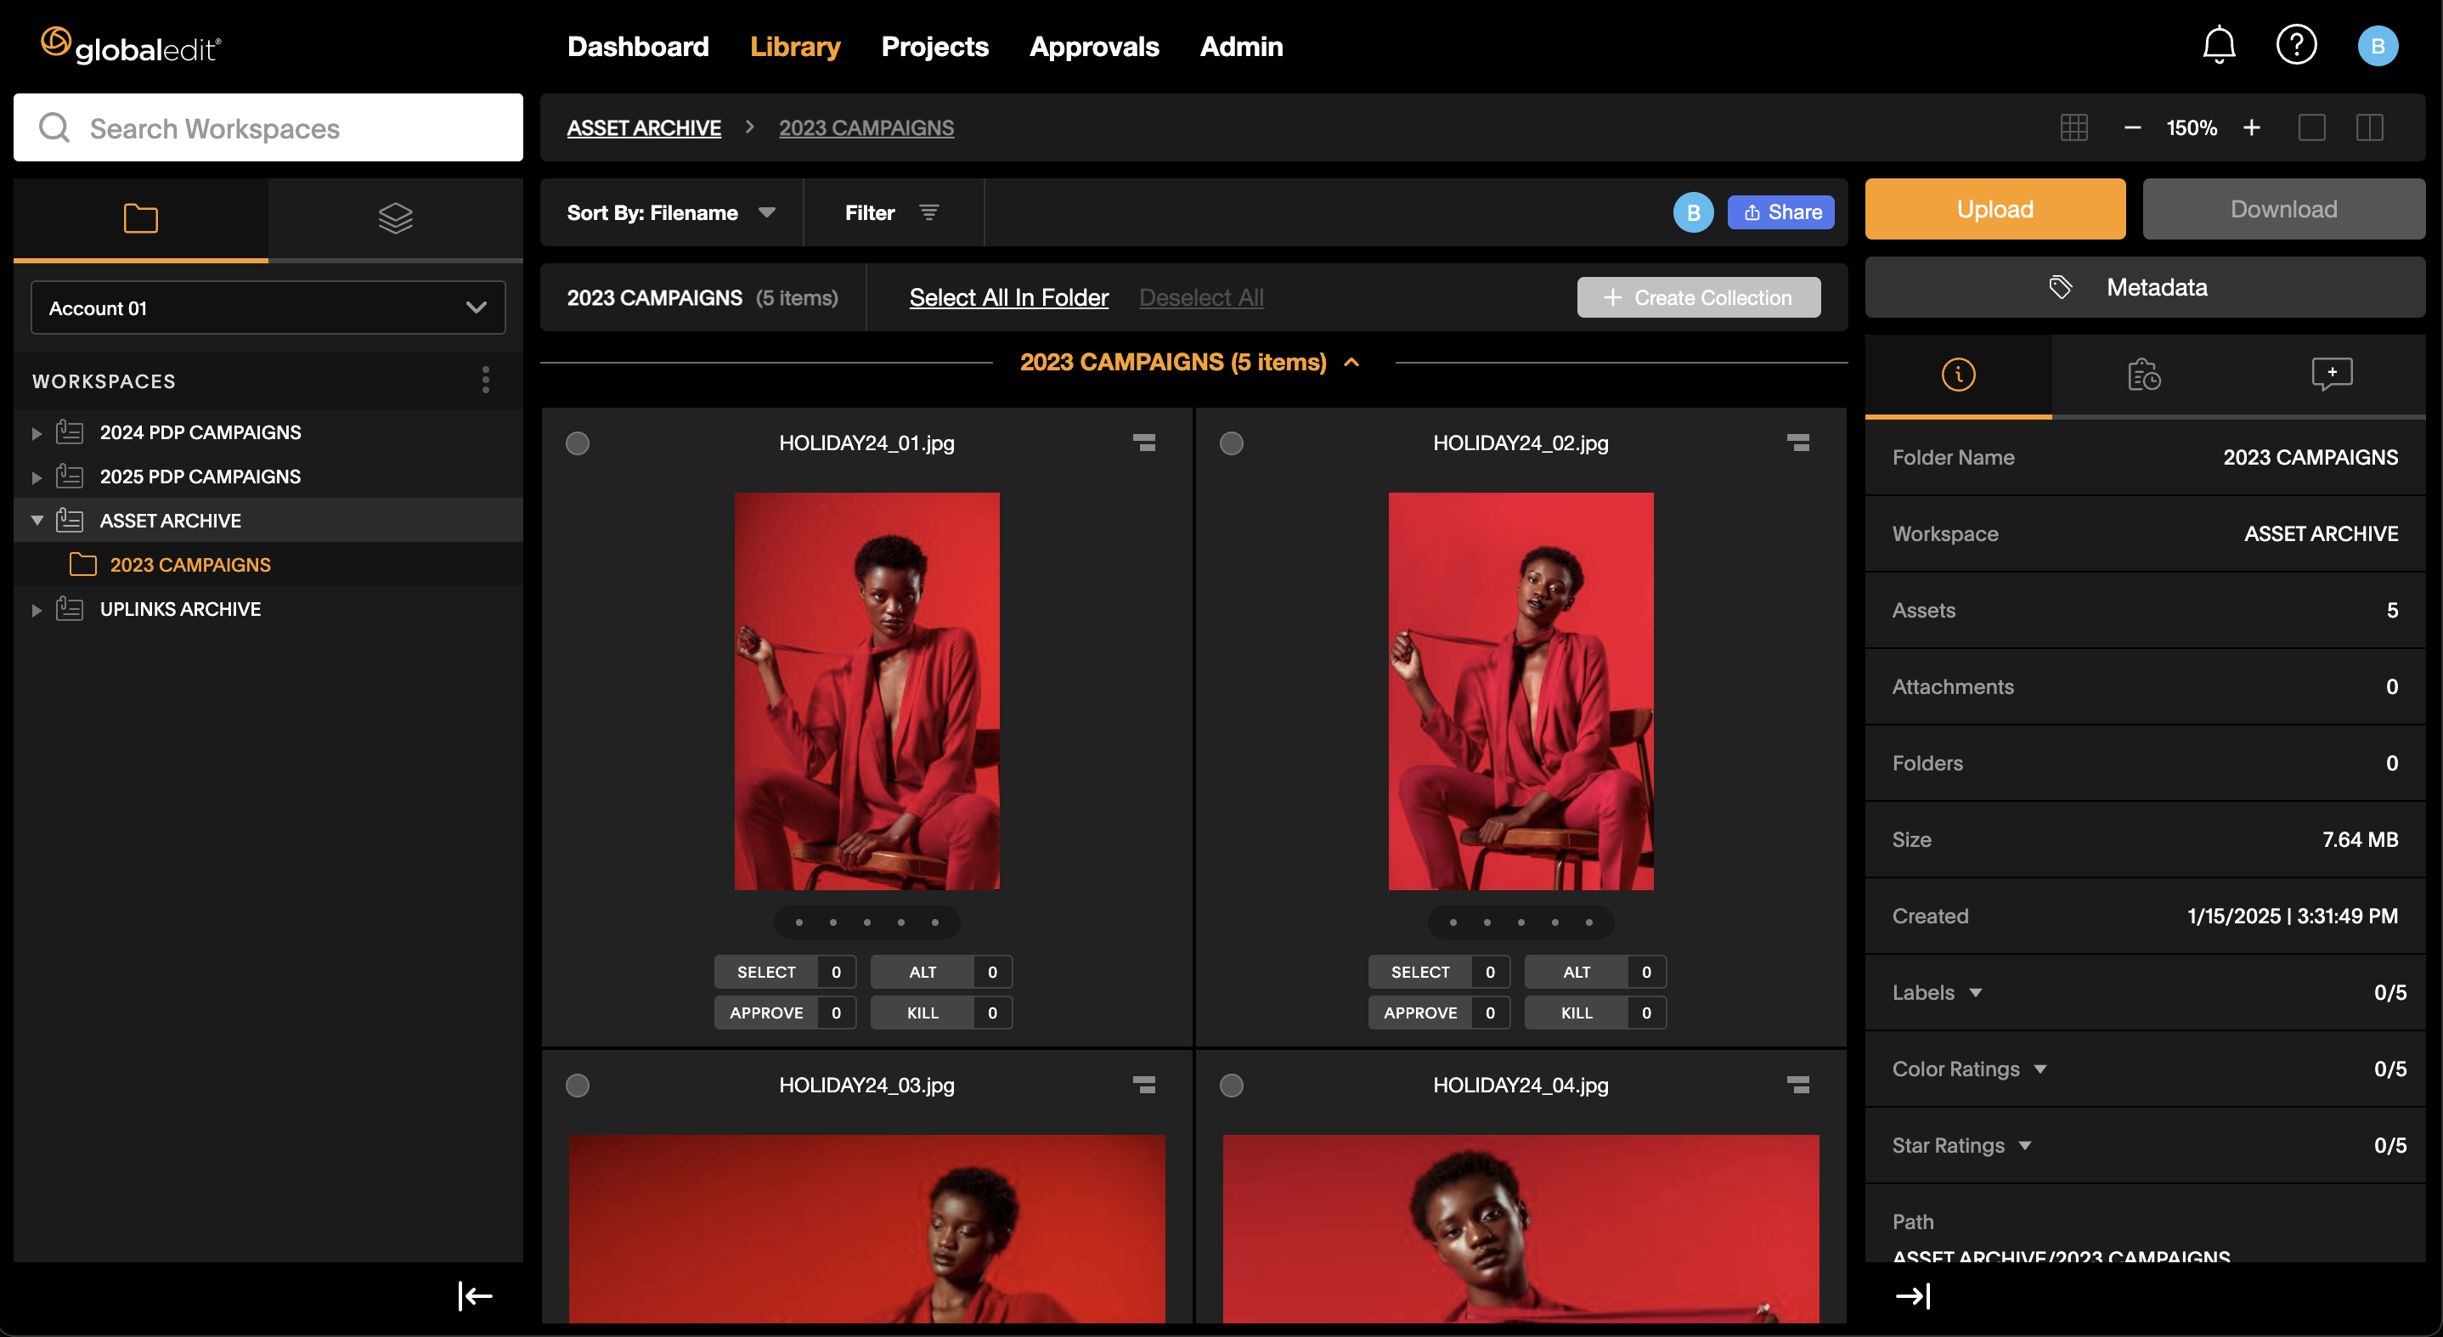Click the Metadata button

tap(2145, 287)
